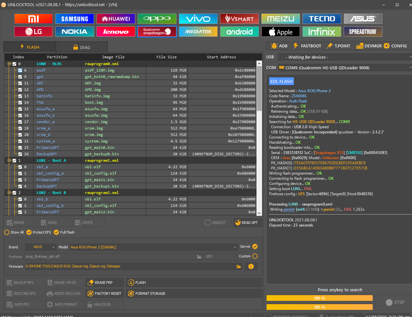Select the MediaTek logo
Image resolution: width=412 pixels, height=317 pixels.
pyautogui.click(x=198, y=32)
